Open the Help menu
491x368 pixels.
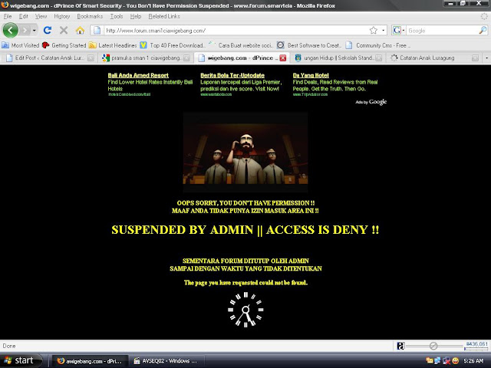135,16
